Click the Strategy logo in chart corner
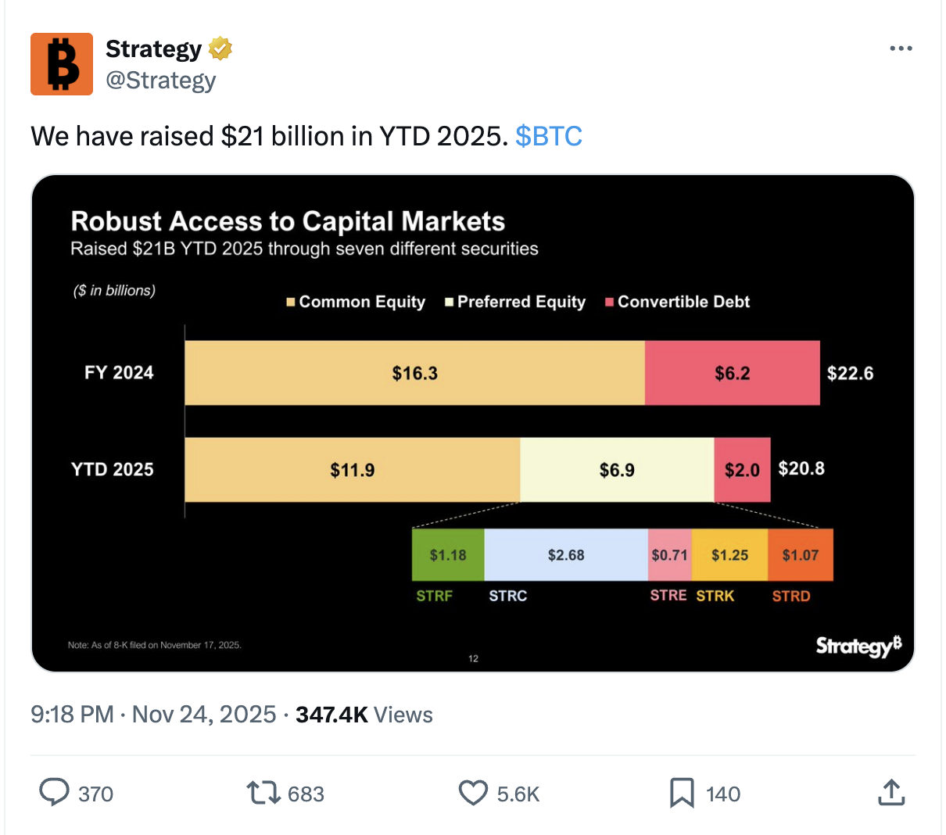 pos(858,646)
